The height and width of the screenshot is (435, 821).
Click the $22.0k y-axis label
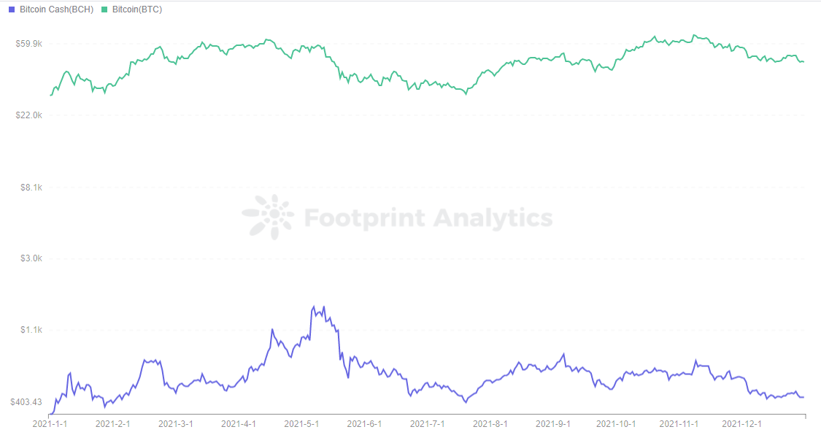28,115
